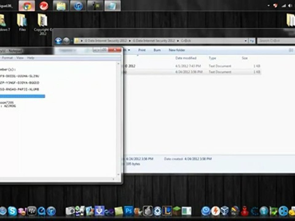
Task: Click the Explorer search box
Action: 276,41
